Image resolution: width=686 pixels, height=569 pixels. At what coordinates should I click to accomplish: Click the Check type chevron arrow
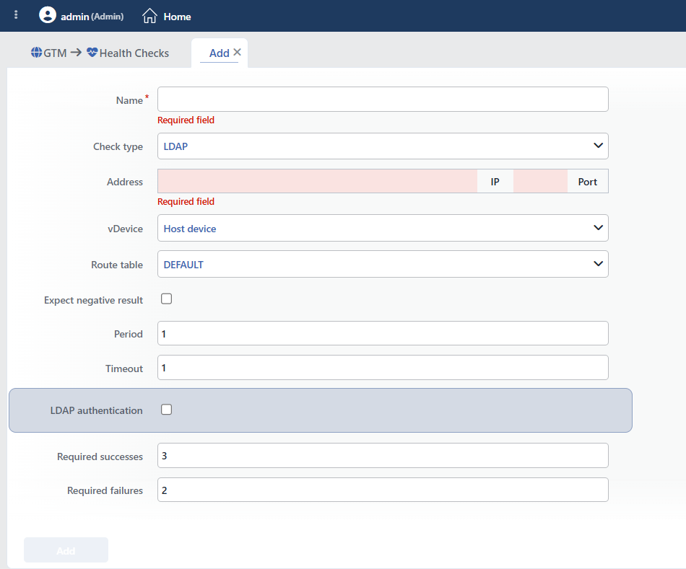(598, 146)
